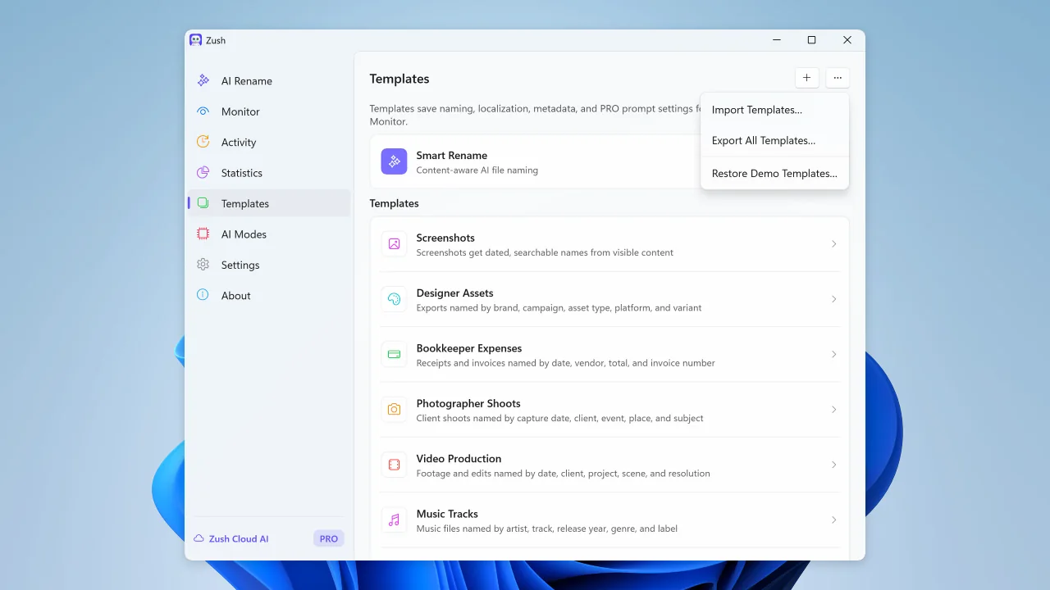Click the AI Rename sparkle icon in sidebar
Screen dimensions: 1050x590
203,80
